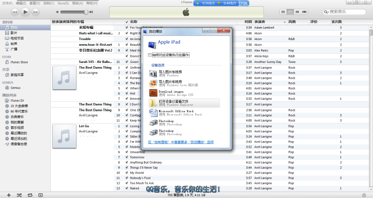Skip to the next track

pyautogui.click(x=35, y=12)
